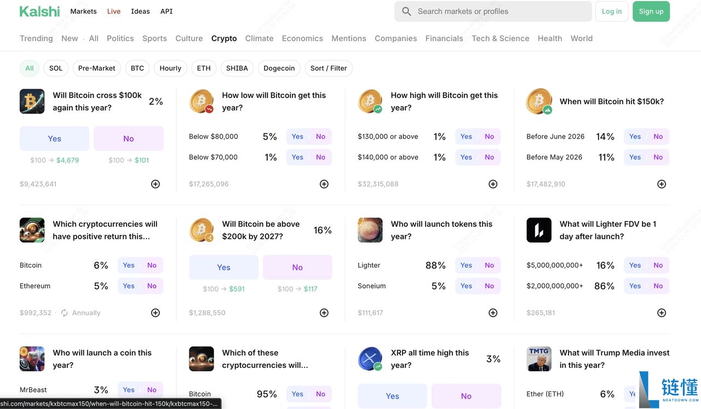
Task: Switch to the Sports category tab
Action: [x=154, y=38]
